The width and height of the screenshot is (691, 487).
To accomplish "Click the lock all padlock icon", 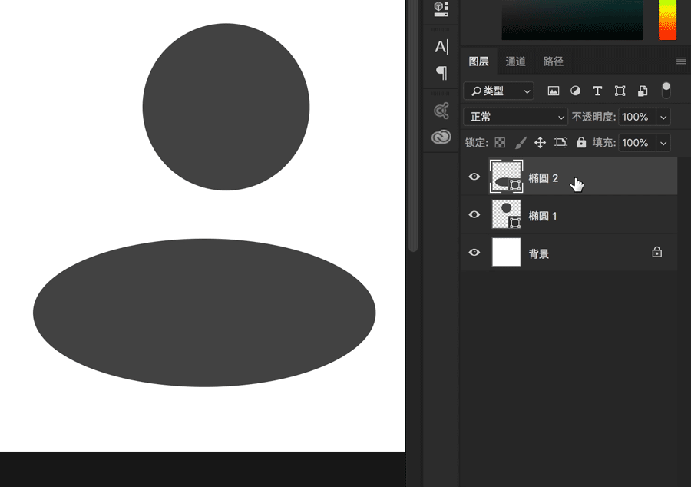I will pyautogui.click(x=580, y=143).
